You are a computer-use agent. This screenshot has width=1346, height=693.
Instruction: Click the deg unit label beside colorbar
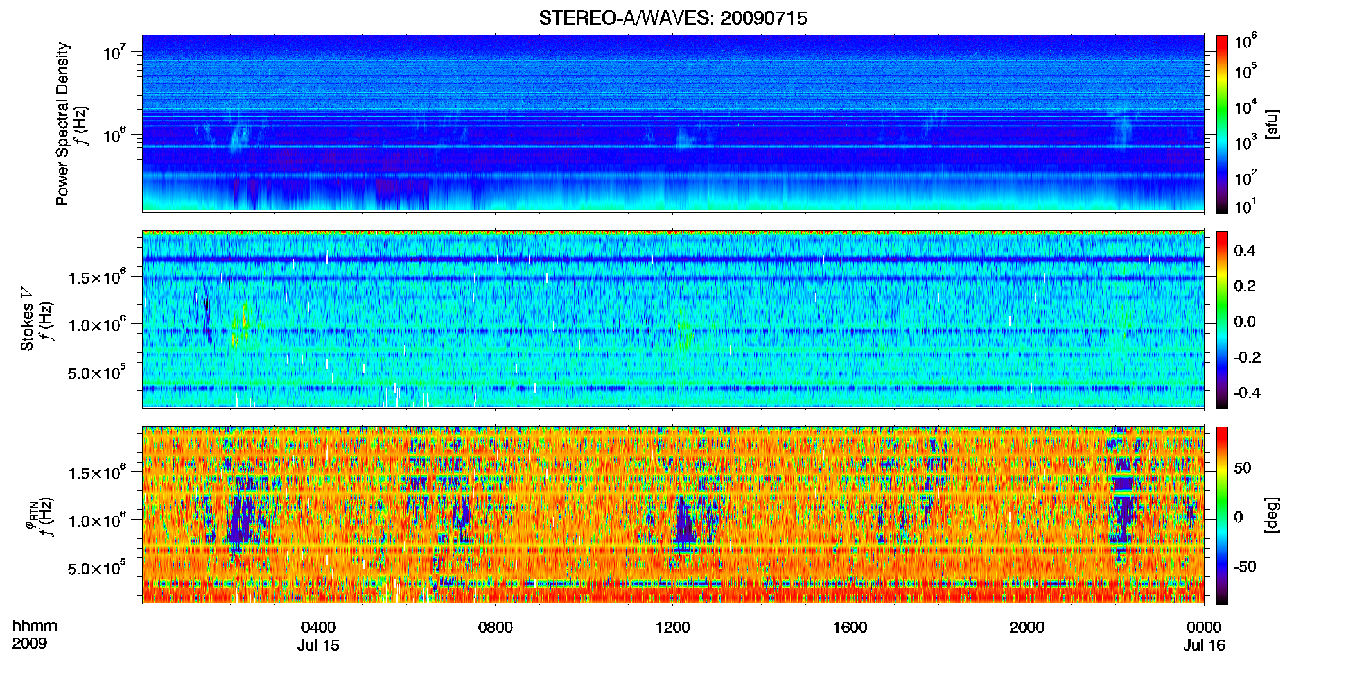pyautogui.click(x=1272, y=515)
